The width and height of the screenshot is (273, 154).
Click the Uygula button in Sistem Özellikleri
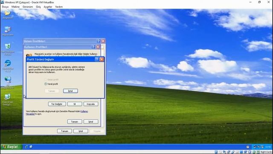tap(97, 131)
